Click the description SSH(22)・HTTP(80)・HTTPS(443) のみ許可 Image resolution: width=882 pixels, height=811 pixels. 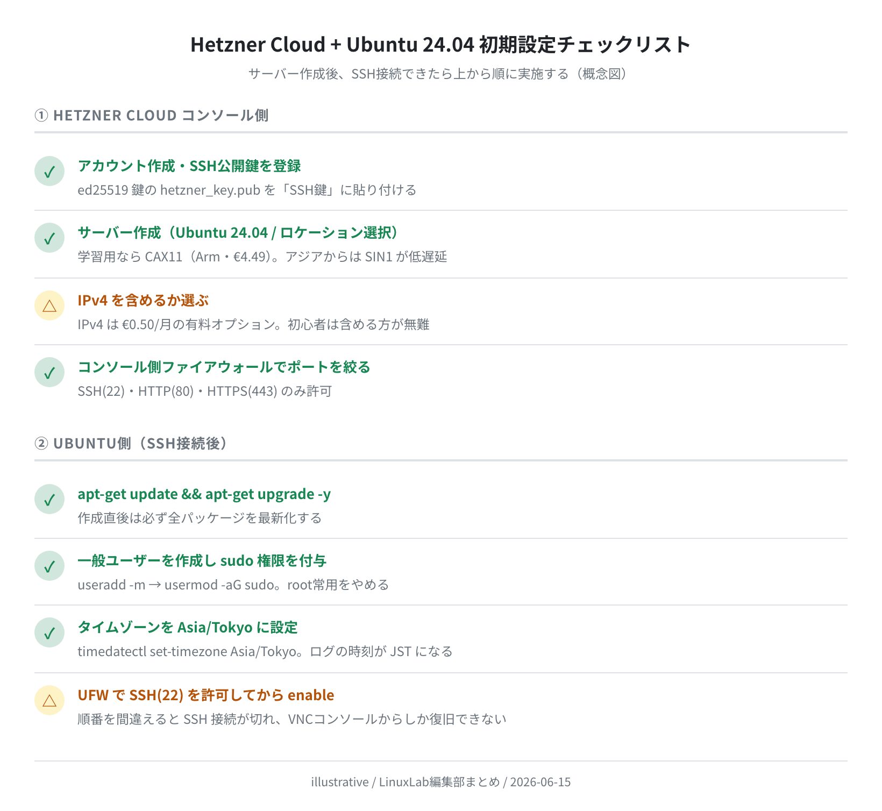(x=205, y=391)
